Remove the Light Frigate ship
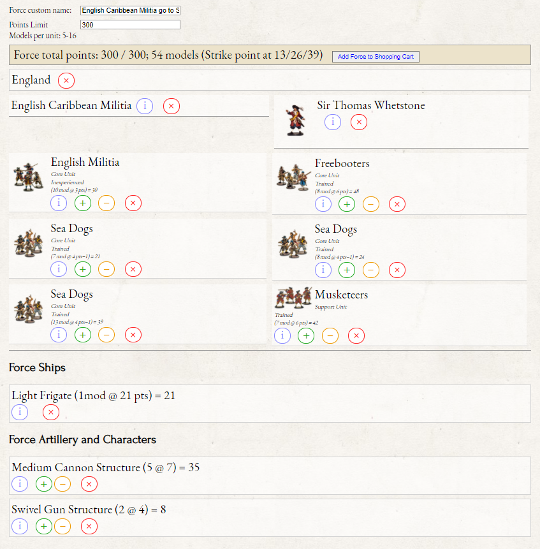The height and width of the screenshot is (549, 540). tap(51, 412)
